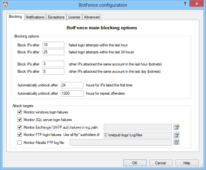Go to the Exceptions tab
Viewport: 206px width, 170px height.
(56, 17)
